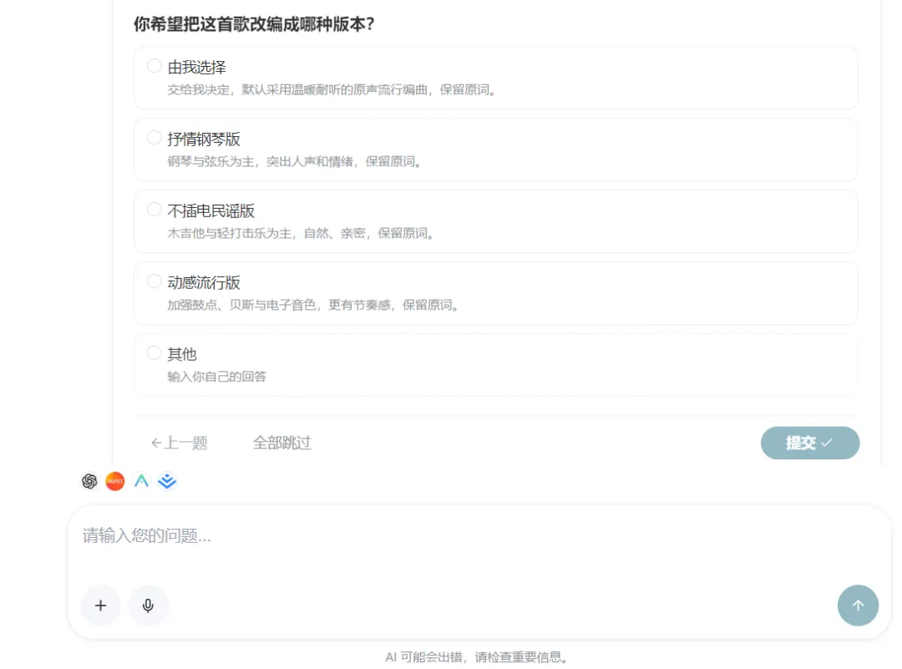Send the message with the up-arrow button
902x669 pixels.
[x=858, y=606]
